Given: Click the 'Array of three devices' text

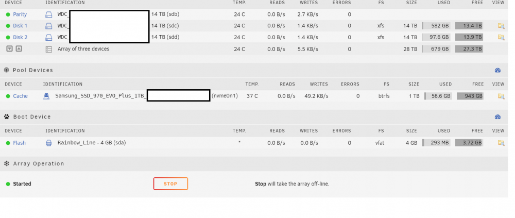Looking at the screenshot, I should pos(83,49).
